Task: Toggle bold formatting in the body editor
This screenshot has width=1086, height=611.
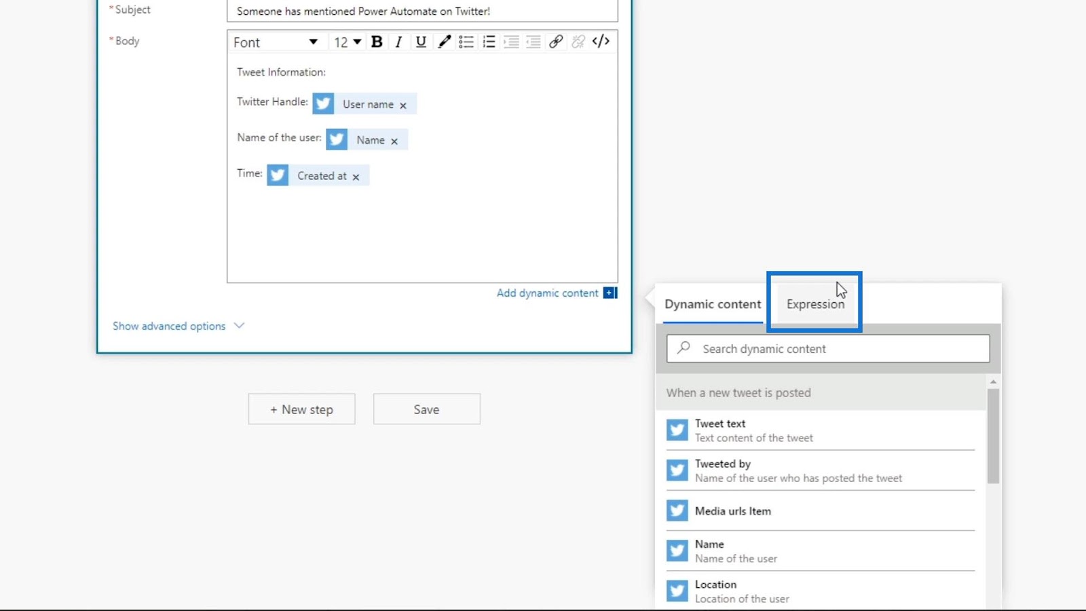Action: (x=377, y=42)
